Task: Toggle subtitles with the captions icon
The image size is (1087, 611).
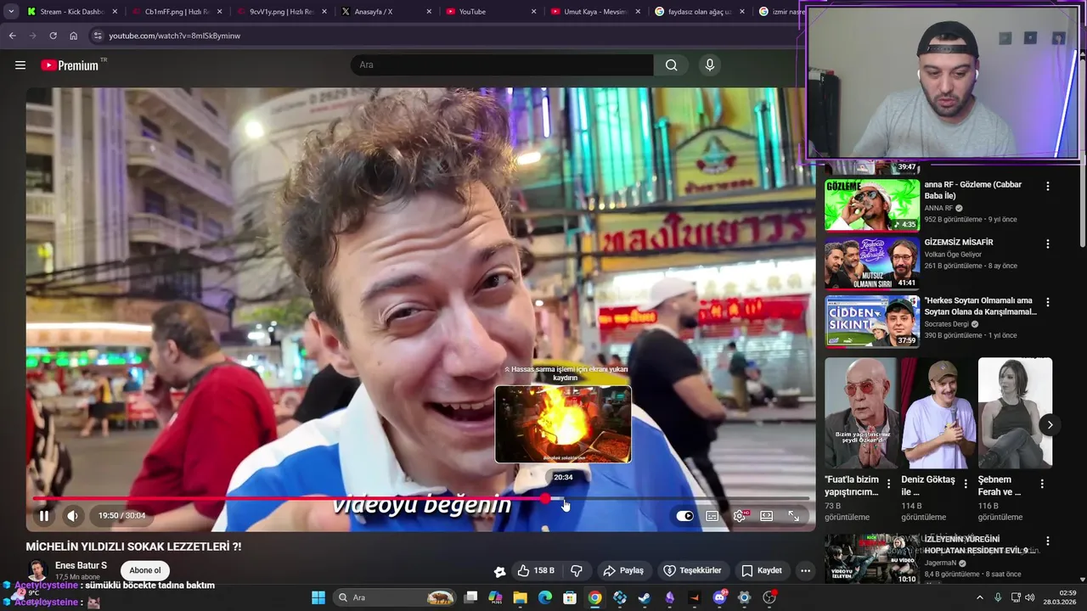Action: coord(712,515)
